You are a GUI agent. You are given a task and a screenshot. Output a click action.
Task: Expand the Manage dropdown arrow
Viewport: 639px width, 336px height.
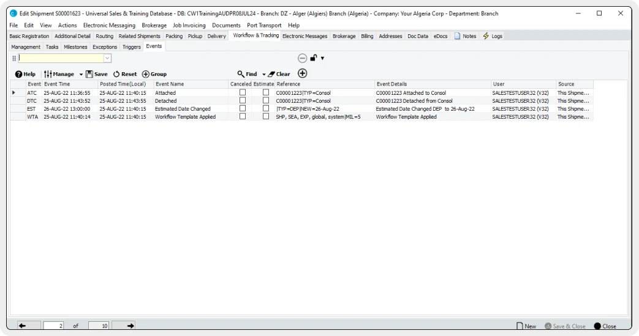pyautogui.click(x=80, y=74)
